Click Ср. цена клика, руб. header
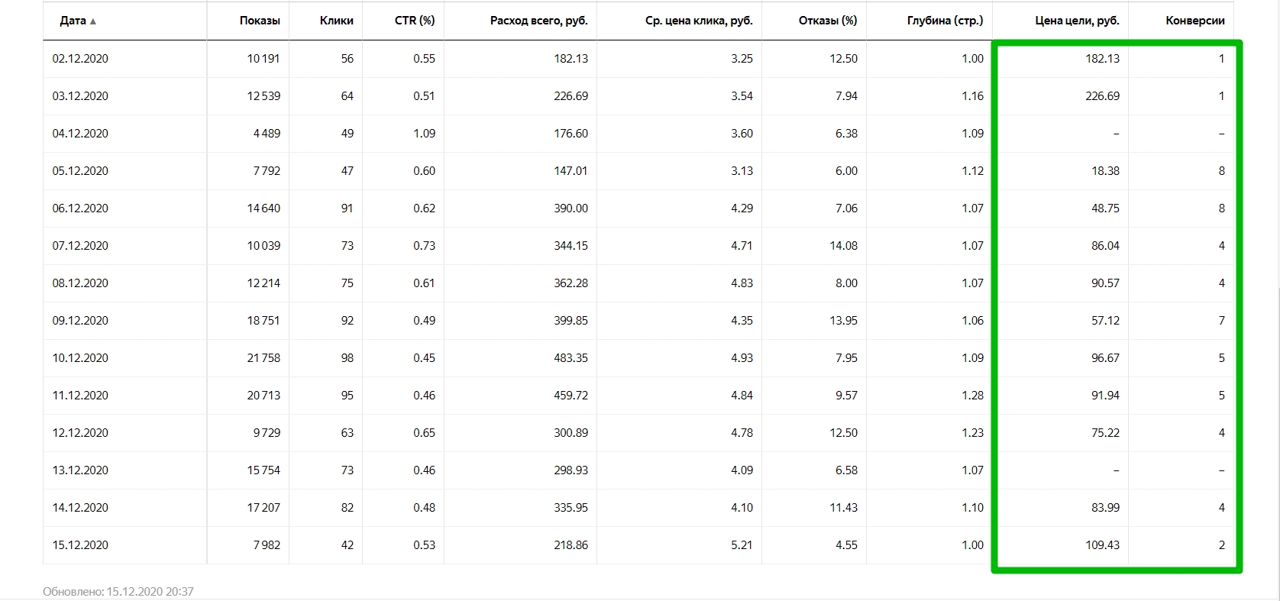 pos(699,21)
